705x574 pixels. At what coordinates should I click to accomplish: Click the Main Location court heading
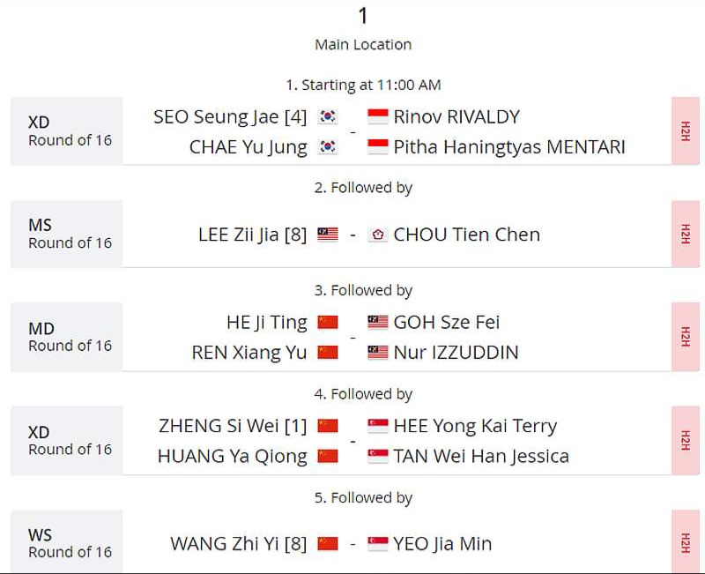[x=363, y=45]
